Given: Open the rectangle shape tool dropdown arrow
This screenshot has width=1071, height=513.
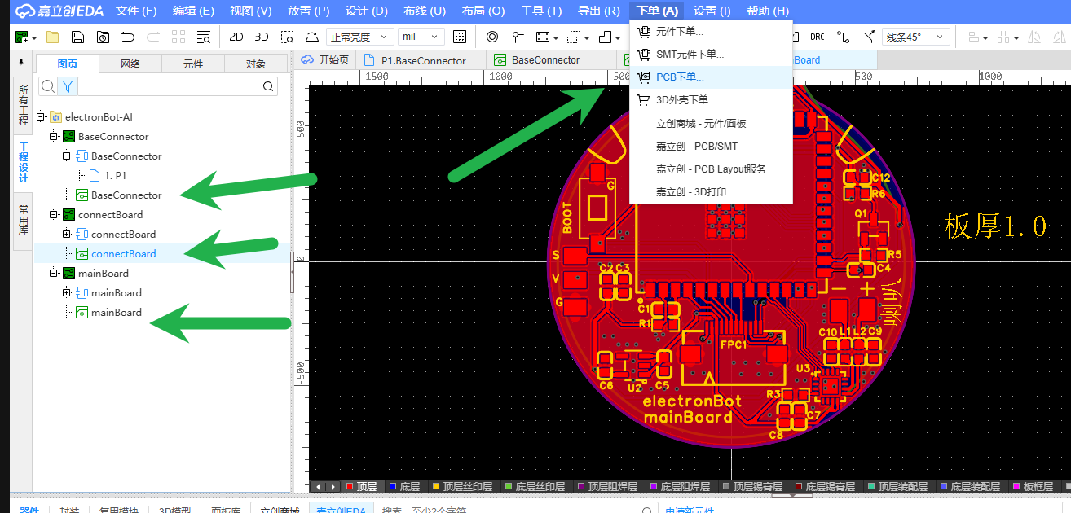Looking at the screenshot, I should point(556,37).
